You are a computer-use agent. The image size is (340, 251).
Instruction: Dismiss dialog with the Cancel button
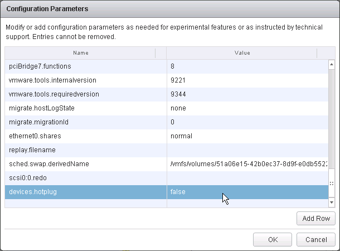316,239
